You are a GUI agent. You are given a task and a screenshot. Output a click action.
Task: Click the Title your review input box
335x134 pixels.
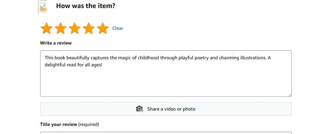click(x=166, y=133)
